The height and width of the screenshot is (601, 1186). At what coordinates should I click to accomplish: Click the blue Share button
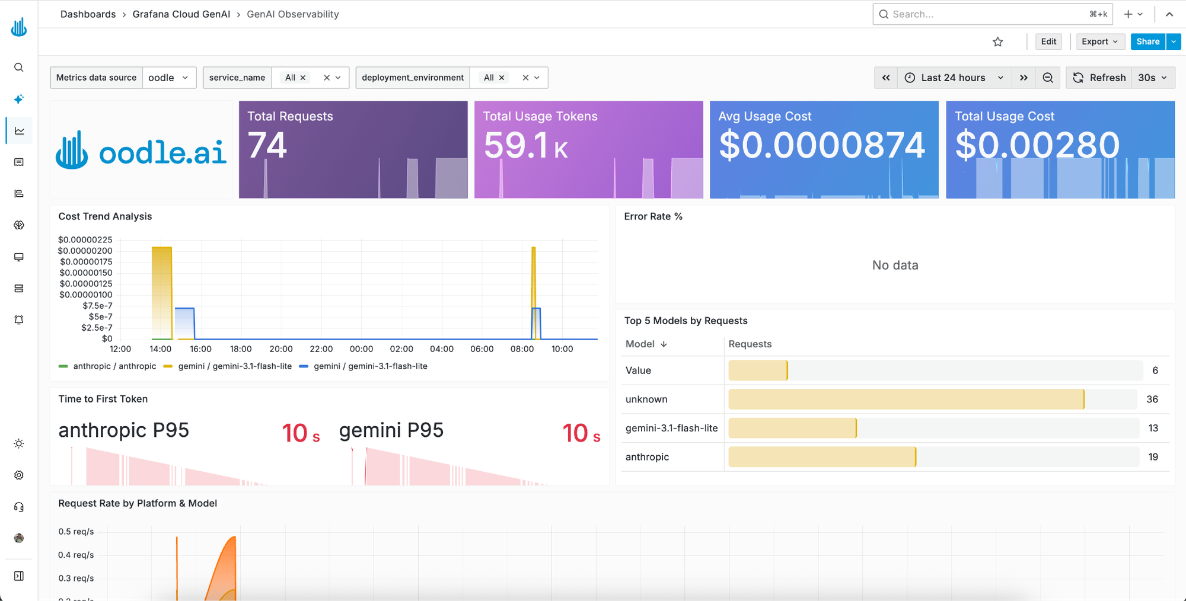[1147, 41]
